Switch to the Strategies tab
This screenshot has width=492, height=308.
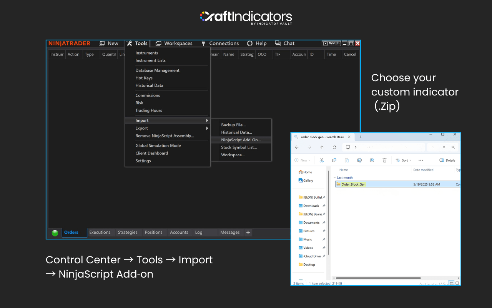pyautogui.click(x=128, y=233)
